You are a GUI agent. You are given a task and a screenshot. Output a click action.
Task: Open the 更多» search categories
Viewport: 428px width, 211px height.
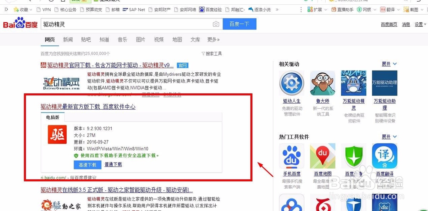pos(214,39)
